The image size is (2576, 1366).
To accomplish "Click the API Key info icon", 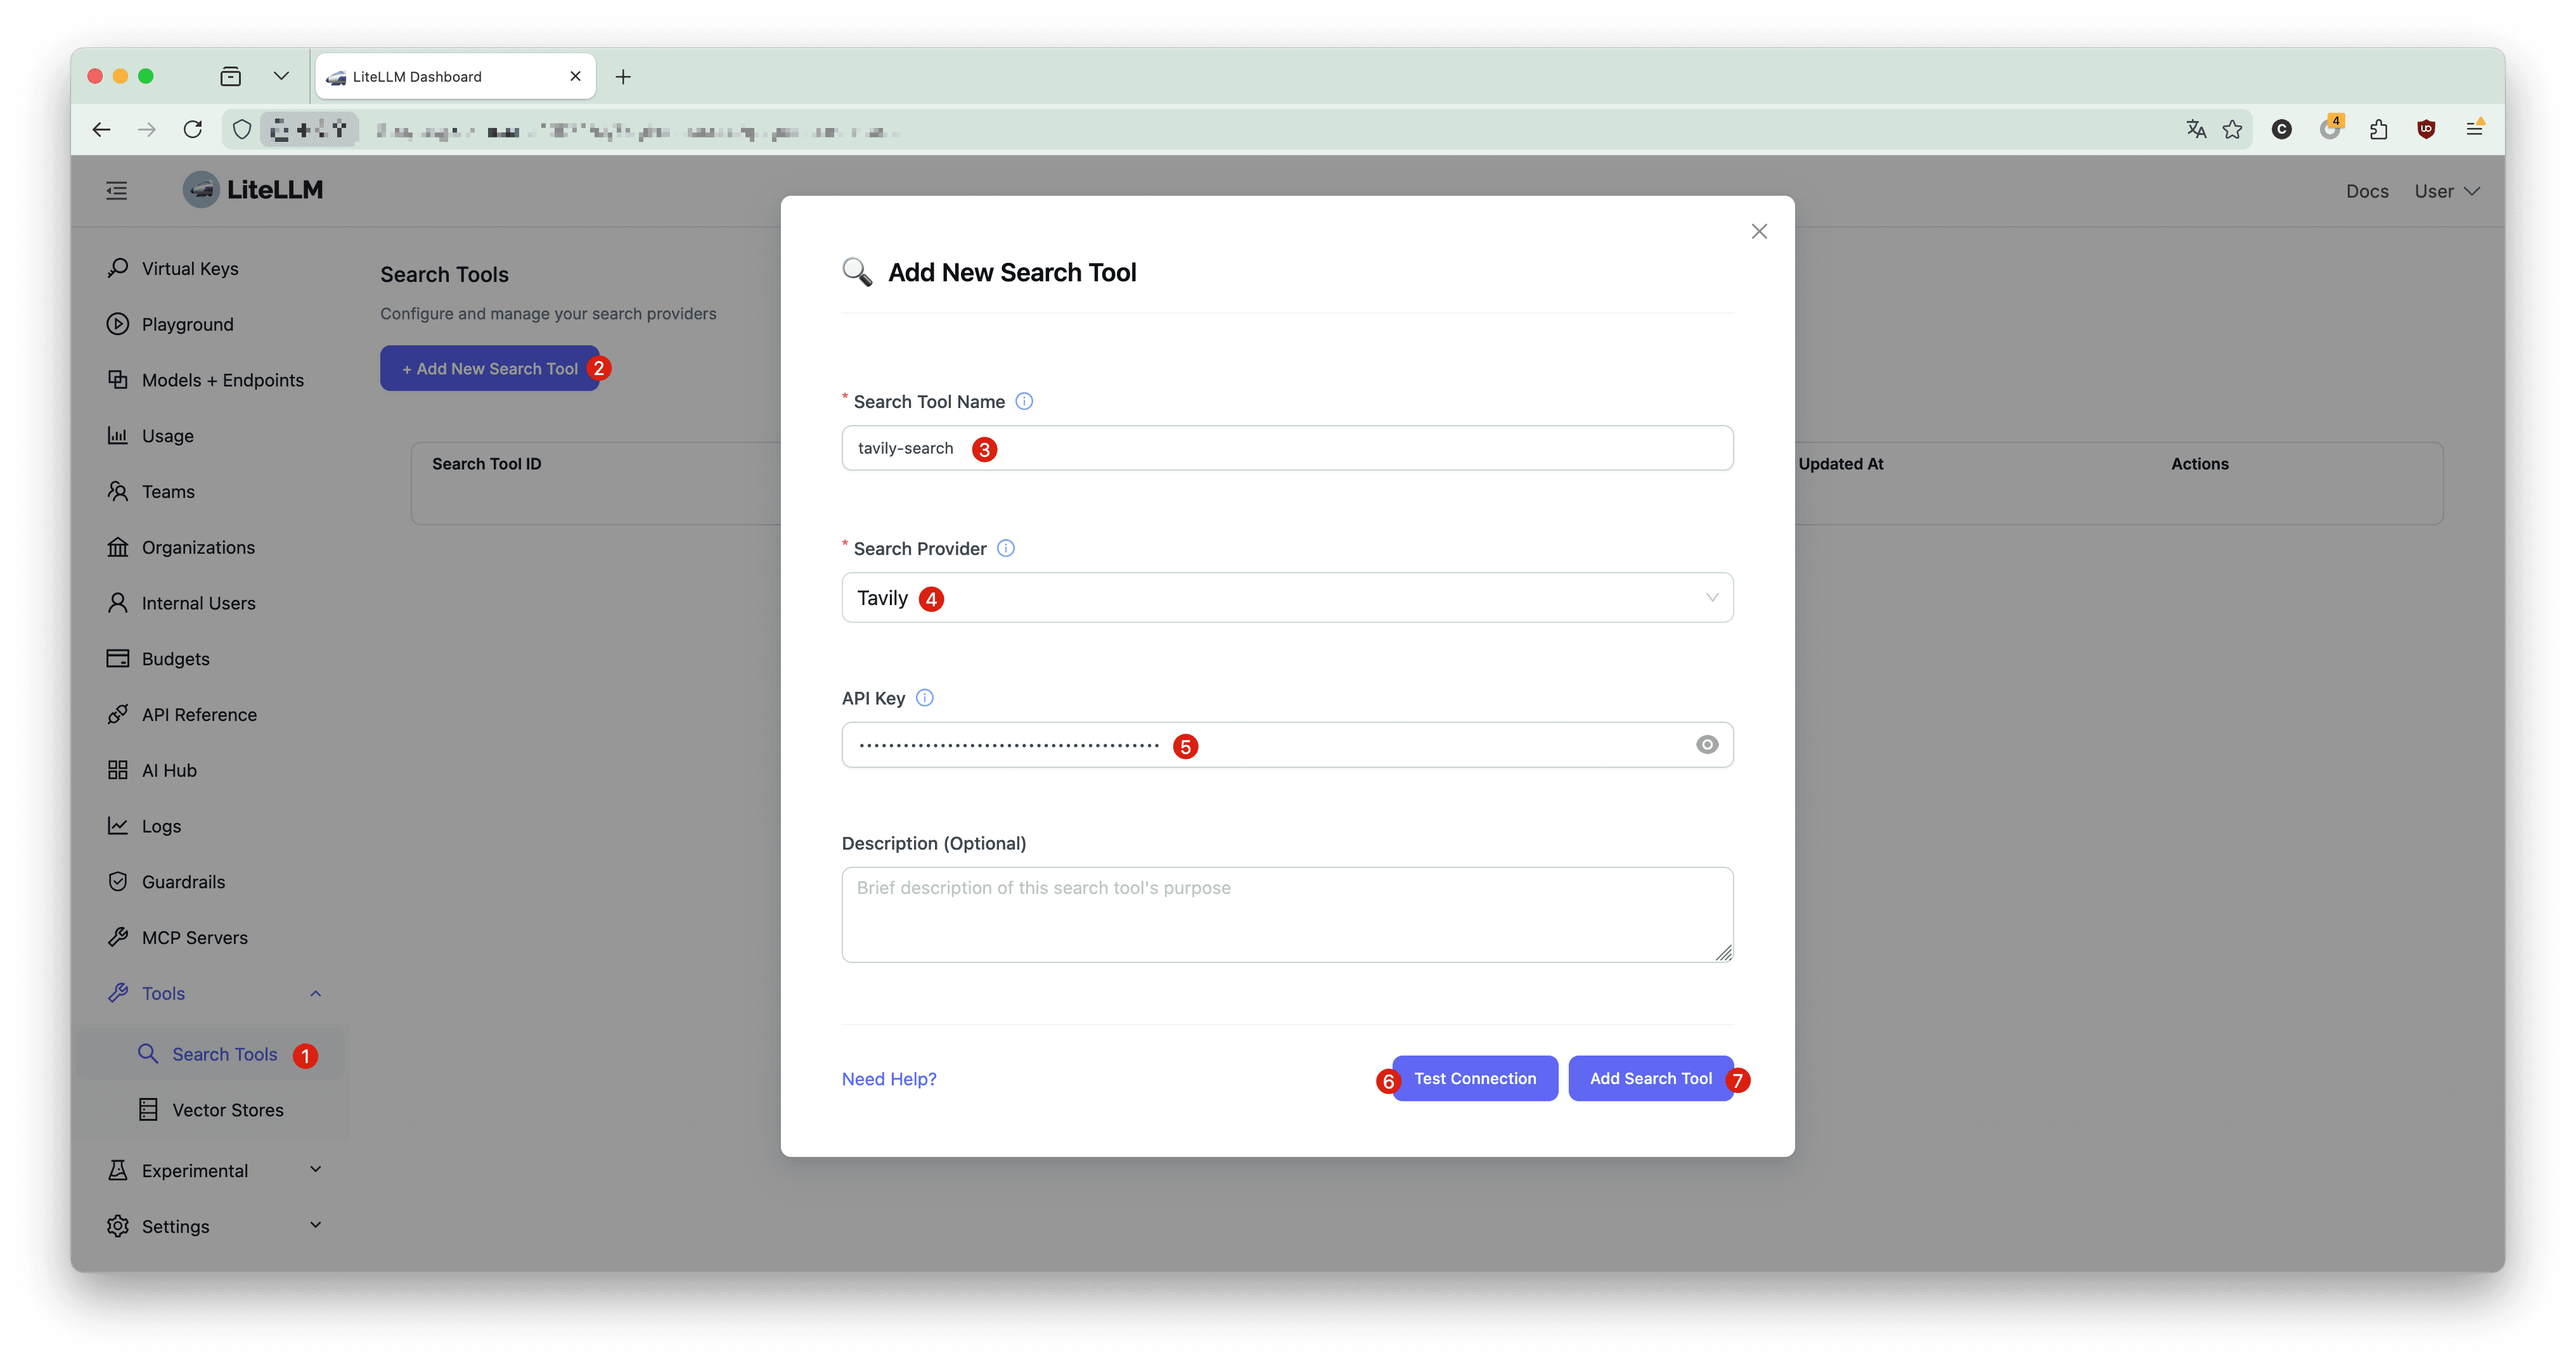I will (x=925, y=698).
